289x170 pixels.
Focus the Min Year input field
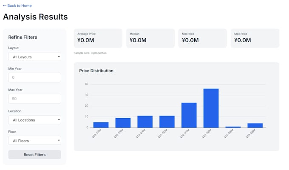tap(35, 77)
